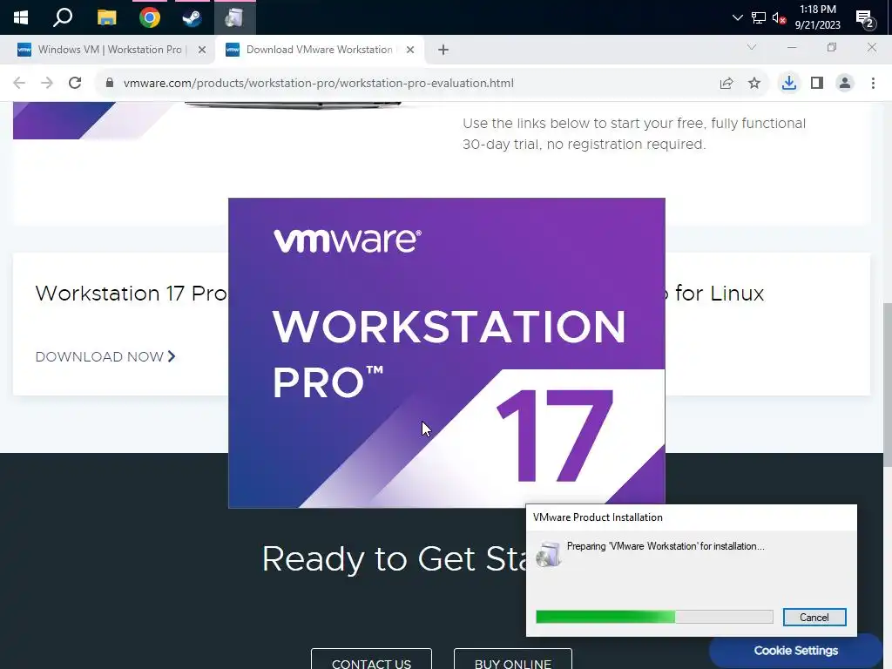Select the VMware installer taskbar icon
Viewport: 892px width, 669px height.
point(234,17)
